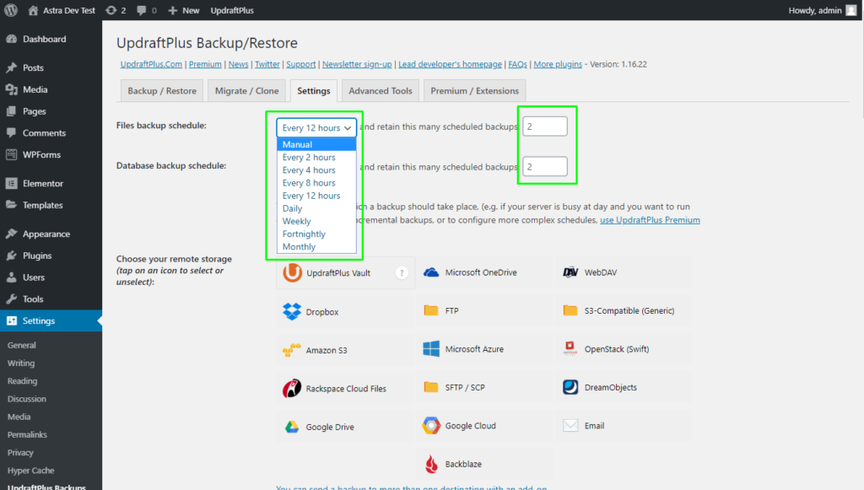Viewport: 864px width, 490px height.
Task: Choose Monthly schedule option
Action: 316,246
